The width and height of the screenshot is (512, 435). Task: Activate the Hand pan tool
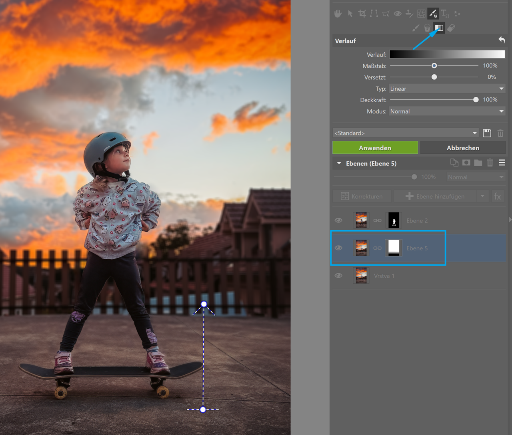pyautogui.click(x=338, y=14)
